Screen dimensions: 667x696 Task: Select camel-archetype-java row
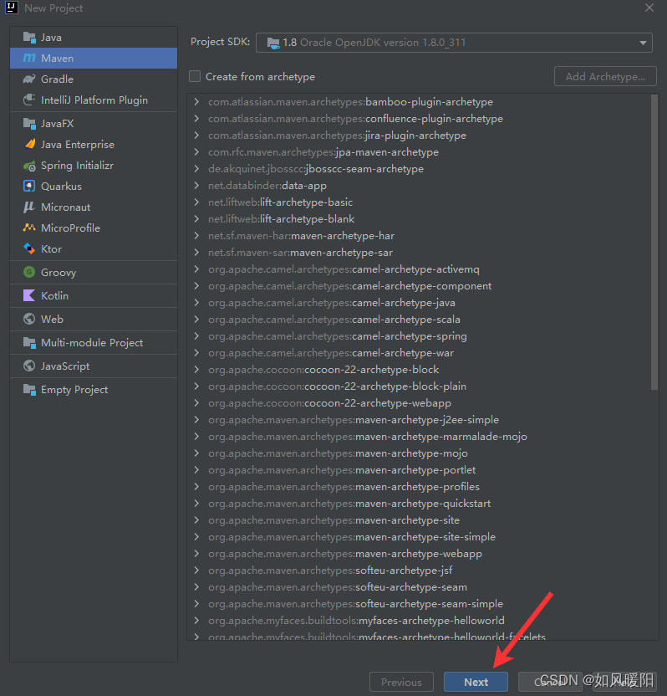click(419, 303)
